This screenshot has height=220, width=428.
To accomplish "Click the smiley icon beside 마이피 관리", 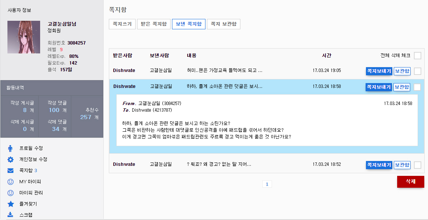I will pyautogui.click(x=10, y=193).
